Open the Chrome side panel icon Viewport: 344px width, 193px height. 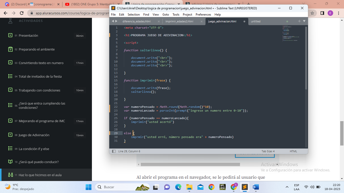click(322, 13)
